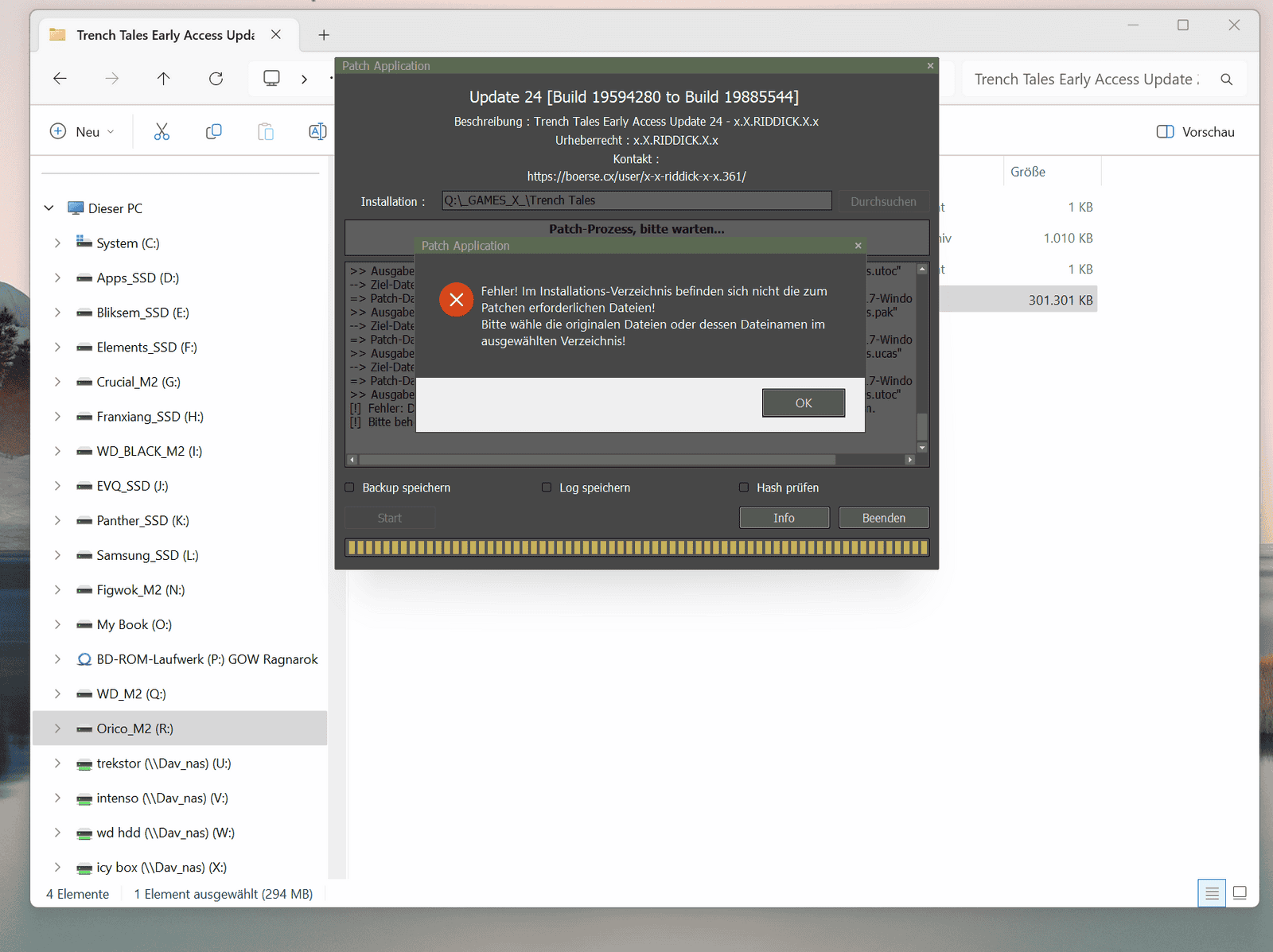This screenshot has width=1273, height=952.
Task: Click the trekstor network drive icon
Action: click(84, 764)
